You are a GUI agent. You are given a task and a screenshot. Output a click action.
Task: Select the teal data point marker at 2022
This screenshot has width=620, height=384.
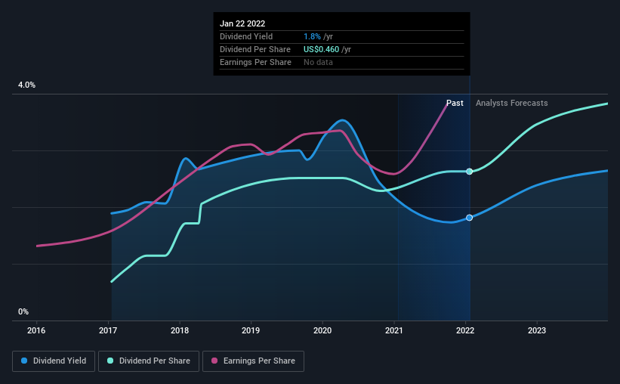(470, 172)
